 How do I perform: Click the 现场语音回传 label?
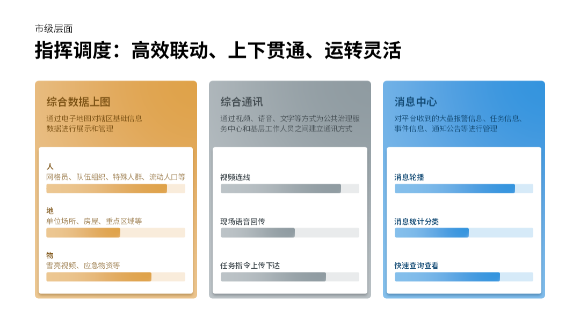click(x=243, y=222)
